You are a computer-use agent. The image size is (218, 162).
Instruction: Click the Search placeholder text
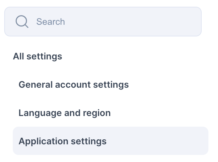(x=51, y=22)
